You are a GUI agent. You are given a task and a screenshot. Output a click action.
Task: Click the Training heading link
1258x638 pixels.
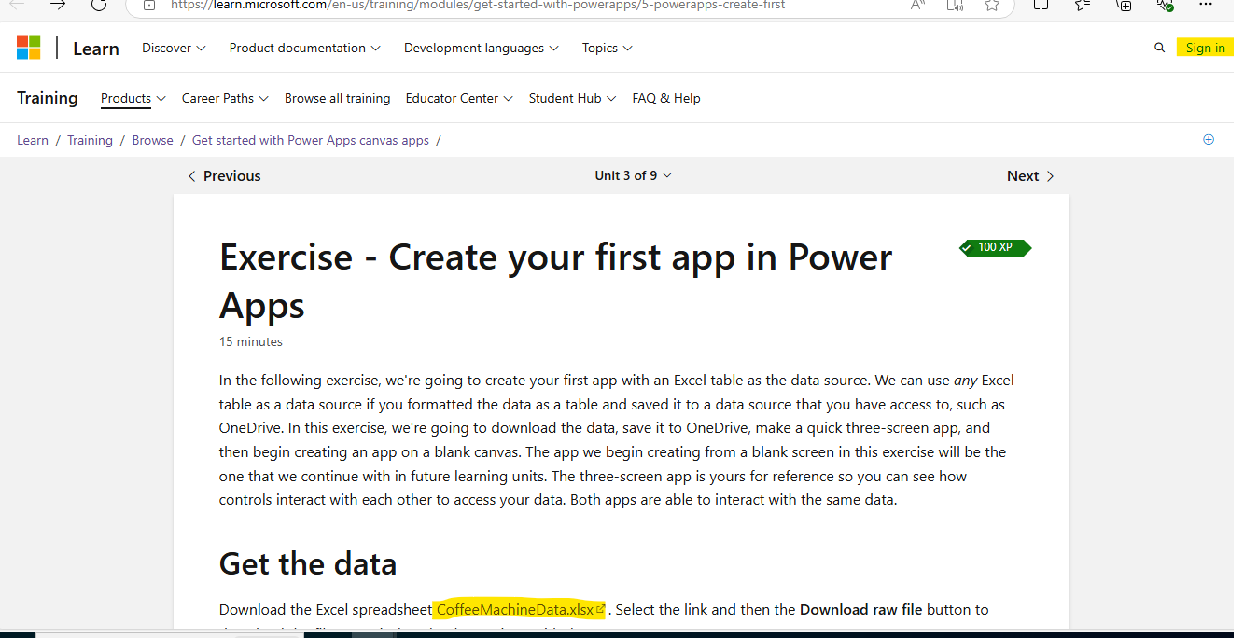click(x=48, y=98)
